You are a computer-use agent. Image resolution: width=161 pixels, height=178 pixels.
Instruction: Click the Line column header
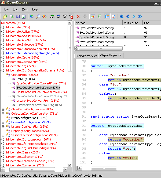(152, 23)
